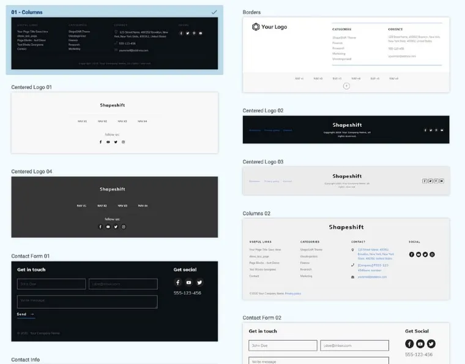The height and width of the screenshot is (364, 465).
Task: Select the Contact Form 02 footer template
Action: [346, 344]
